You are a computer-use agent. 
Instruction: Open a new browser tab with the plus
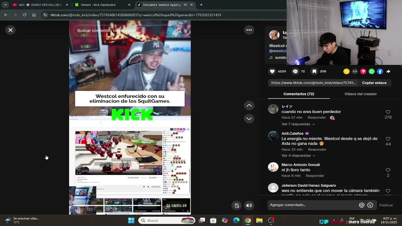(x=201, y=5)
